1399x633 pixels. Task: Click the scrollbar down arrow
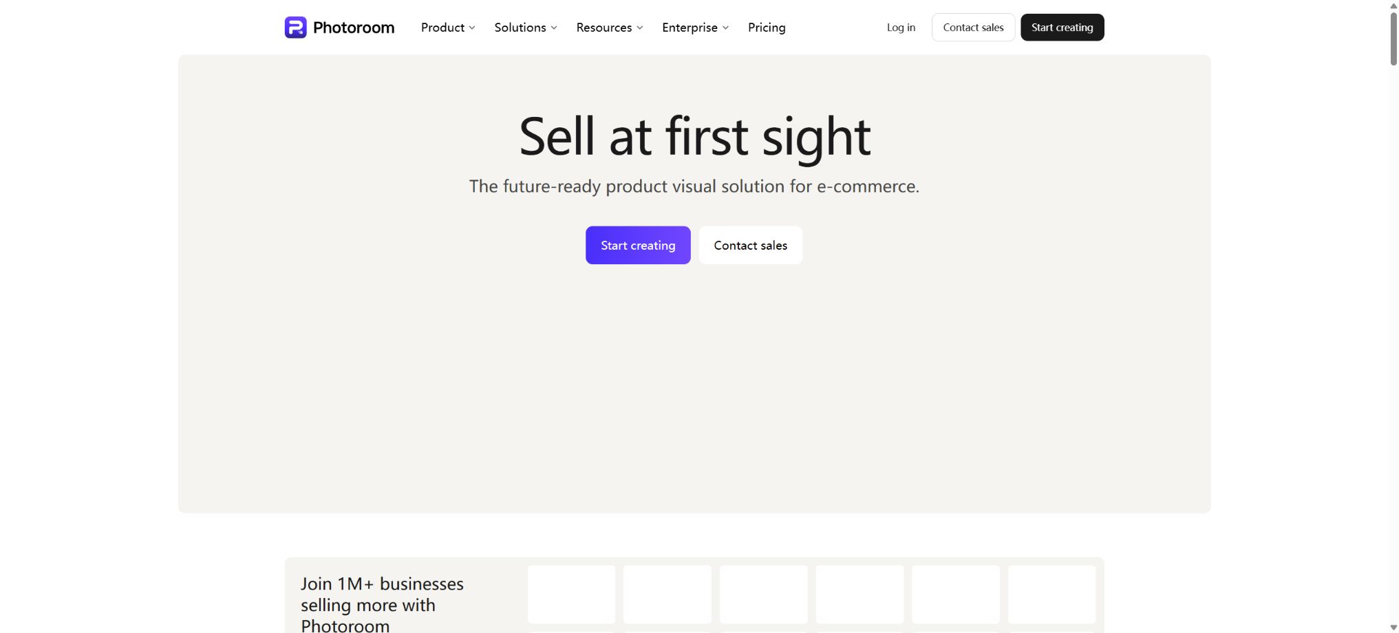click(1393, 627)
